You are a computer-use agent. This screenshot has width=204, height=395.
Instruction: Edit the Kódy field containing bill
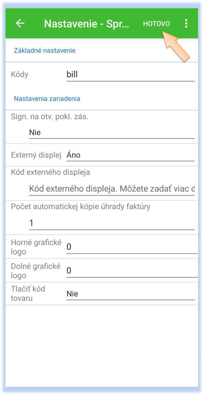coord(131,74)
